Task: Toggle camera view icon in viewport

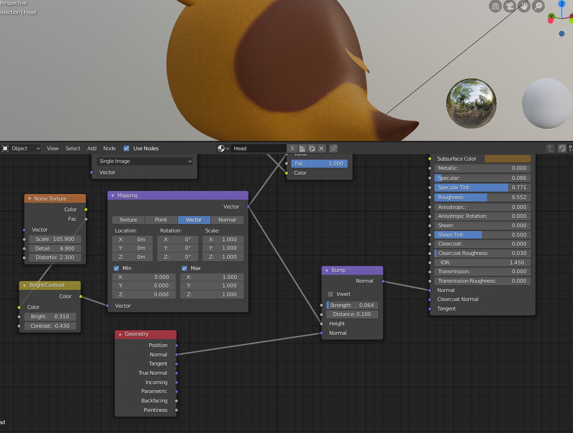Action: tap(510, 6)
